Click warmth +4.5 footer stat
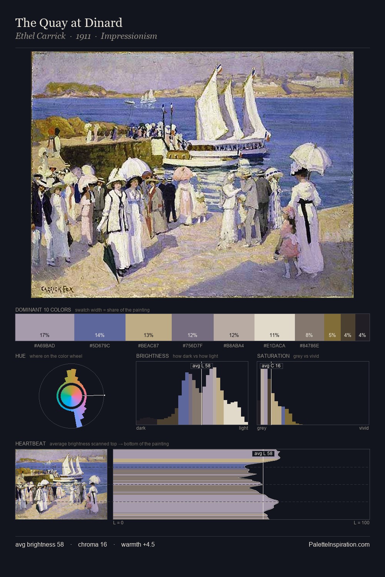The image size is (385, 577). pos(138,544)
